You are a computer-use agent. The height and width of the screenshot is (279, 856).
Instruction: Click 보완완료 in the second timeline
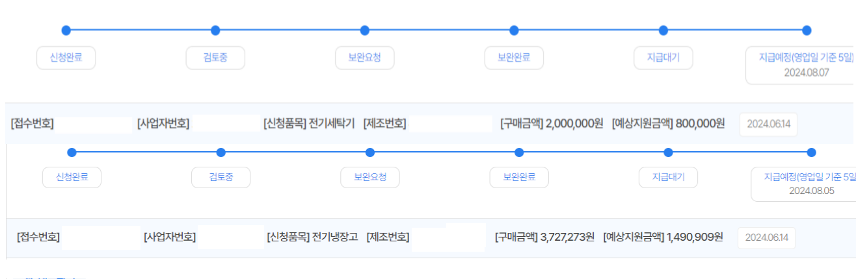519,177
